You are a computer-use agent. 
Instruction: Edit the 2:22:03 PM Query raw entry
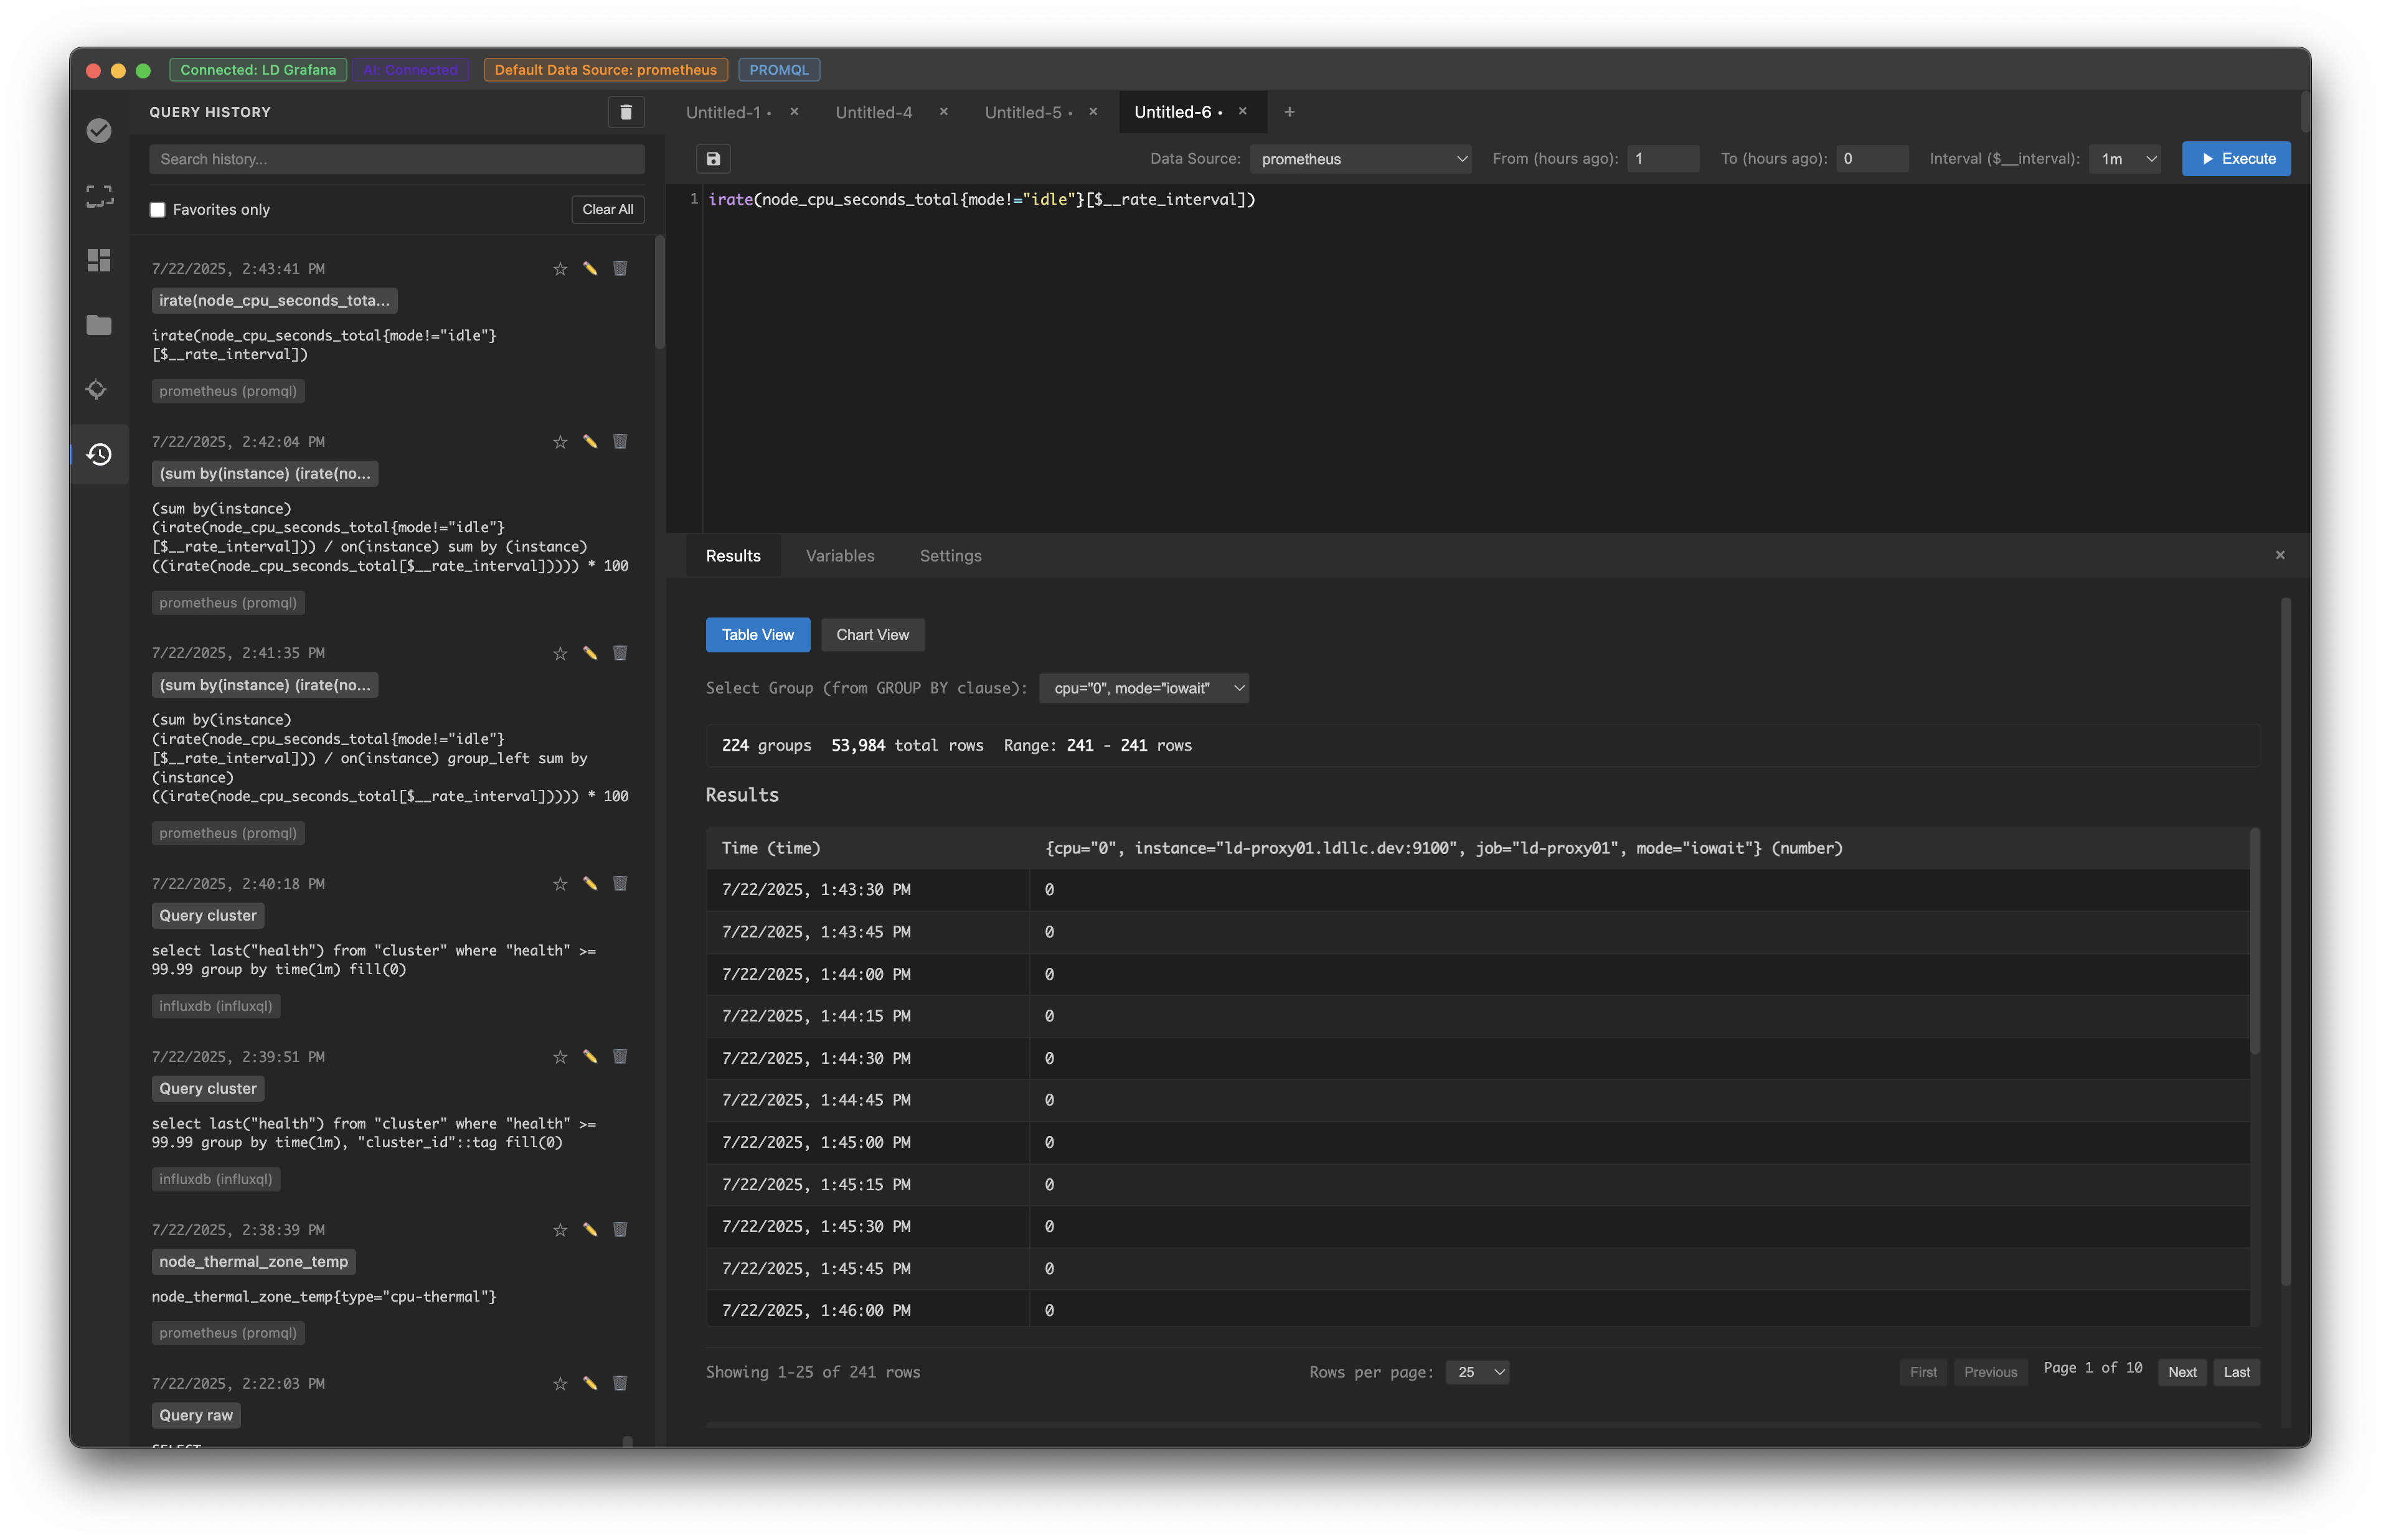[590, 1383]
